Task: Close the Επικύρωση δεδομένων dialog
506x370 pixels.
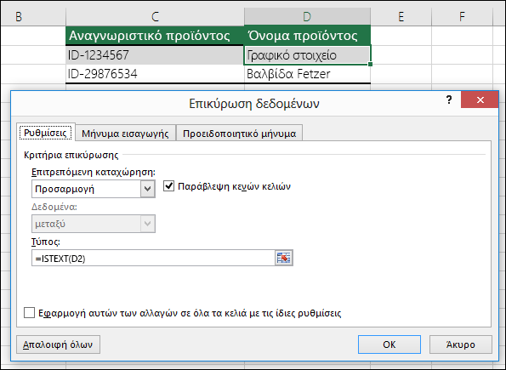Action: click(480, 100)
